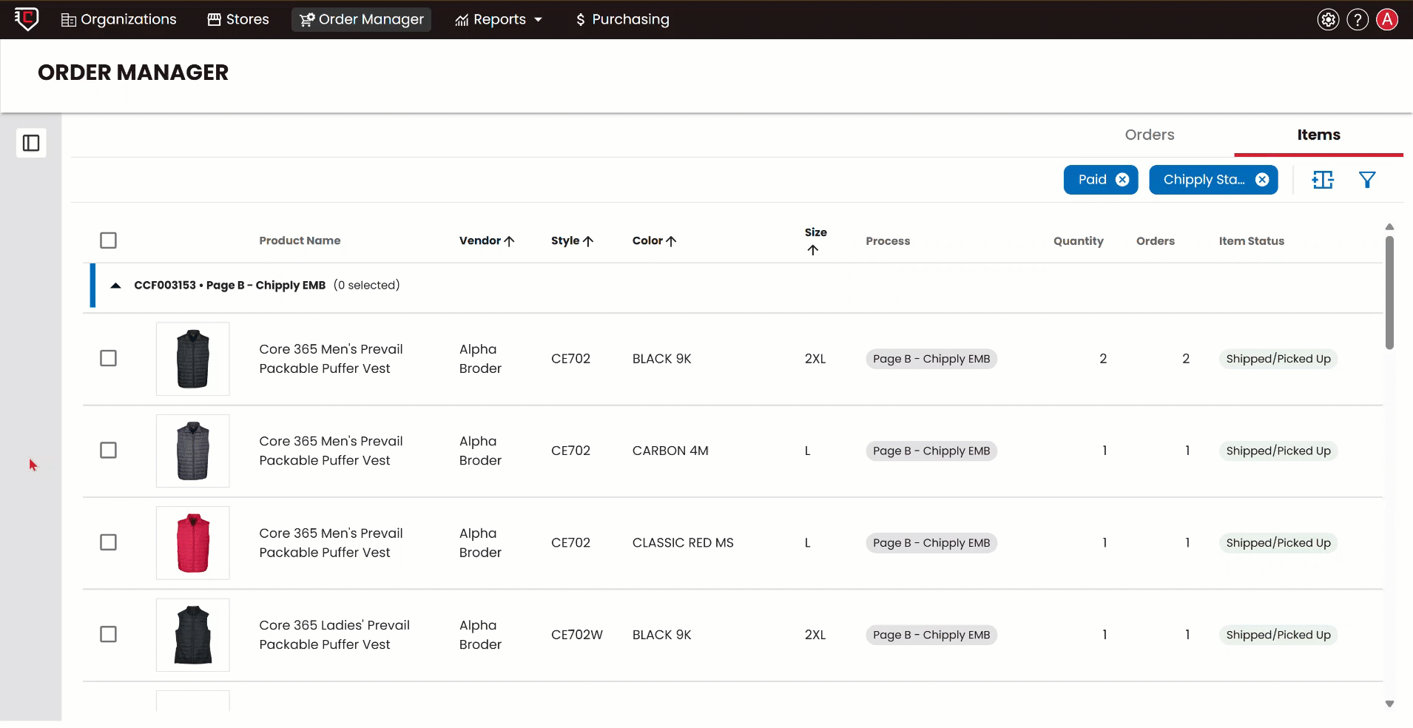Select the BLACK 9K men's vest row checkbox
The width and height of the screenshot is (1413, 728).
point(108,359)
